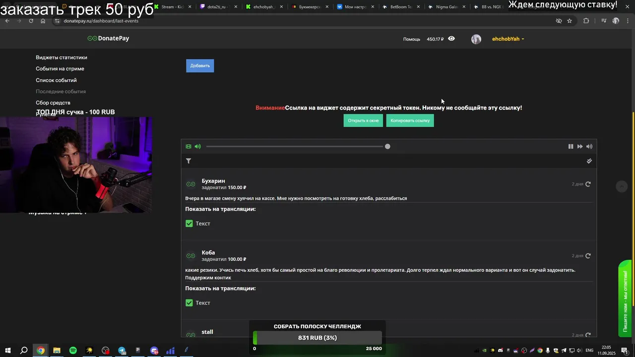Replay Коба donation alert
Screen dimensions: 635x357
tap(588, 256)
